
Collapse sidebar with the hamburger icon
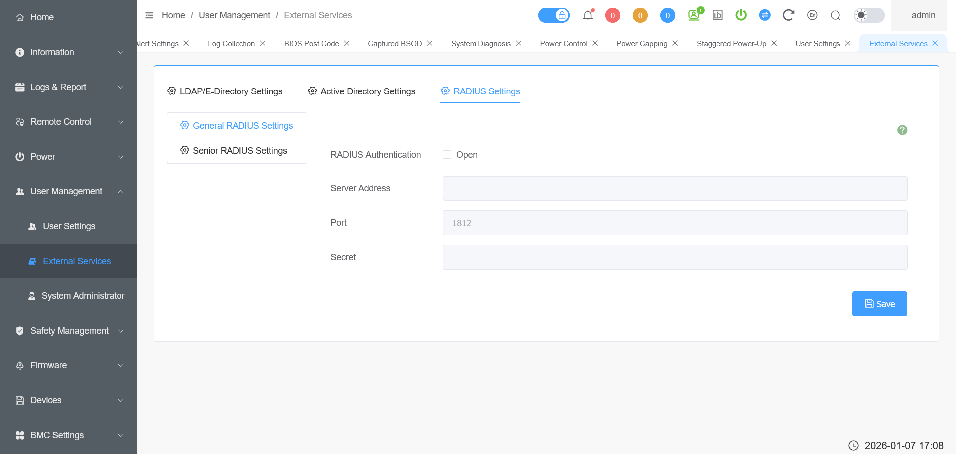pos(149,15)
